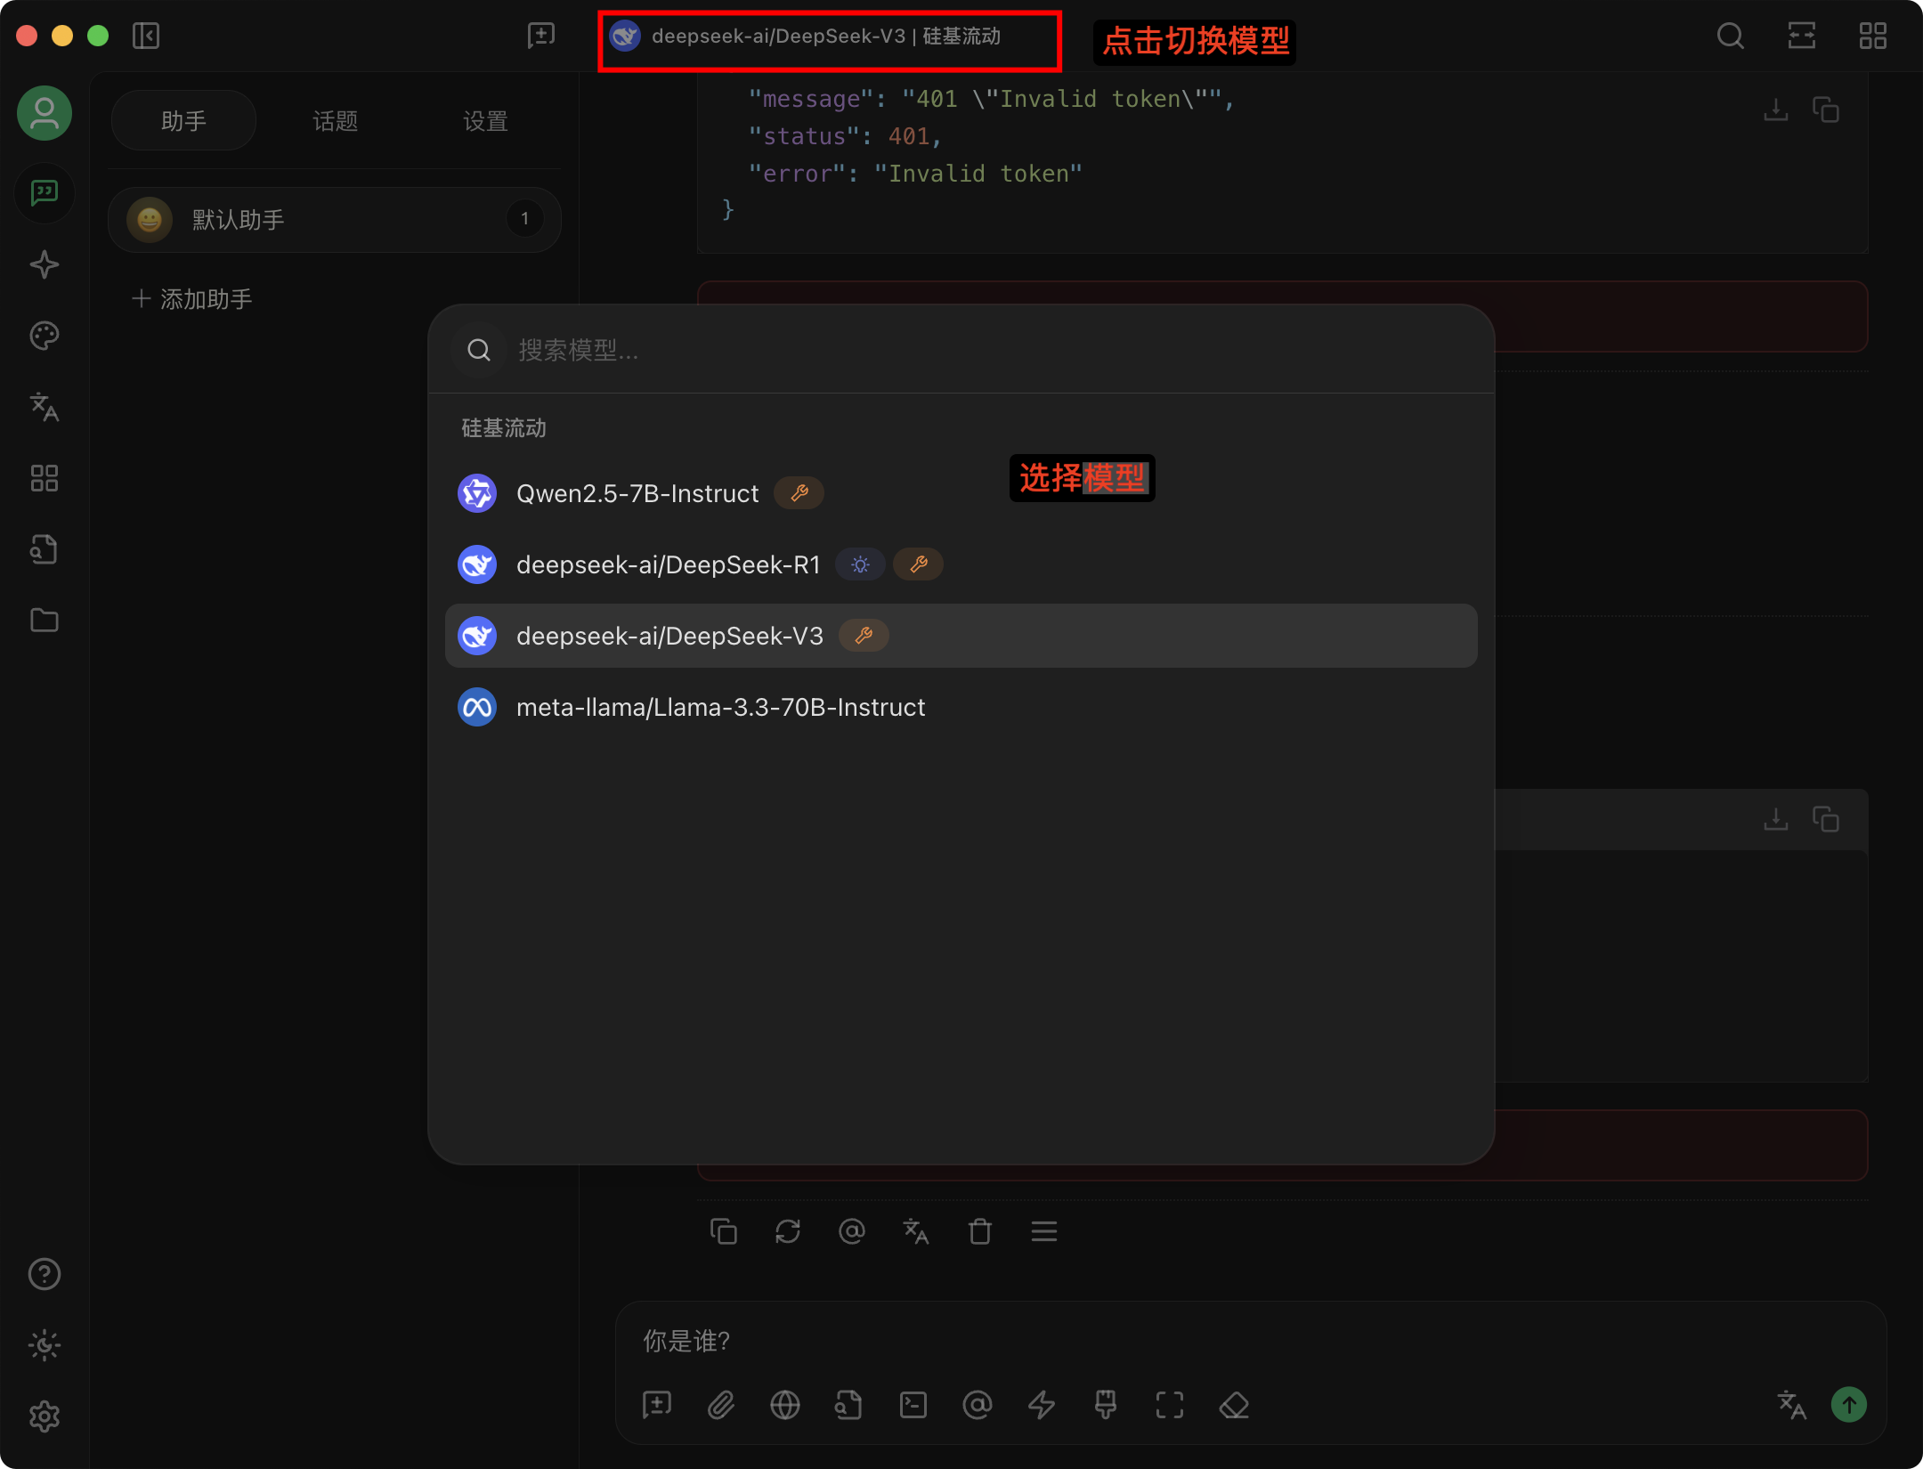Screen dimensions: 1923x1469
Task: Delete message with trash icon
Action: coord(979,1231)
